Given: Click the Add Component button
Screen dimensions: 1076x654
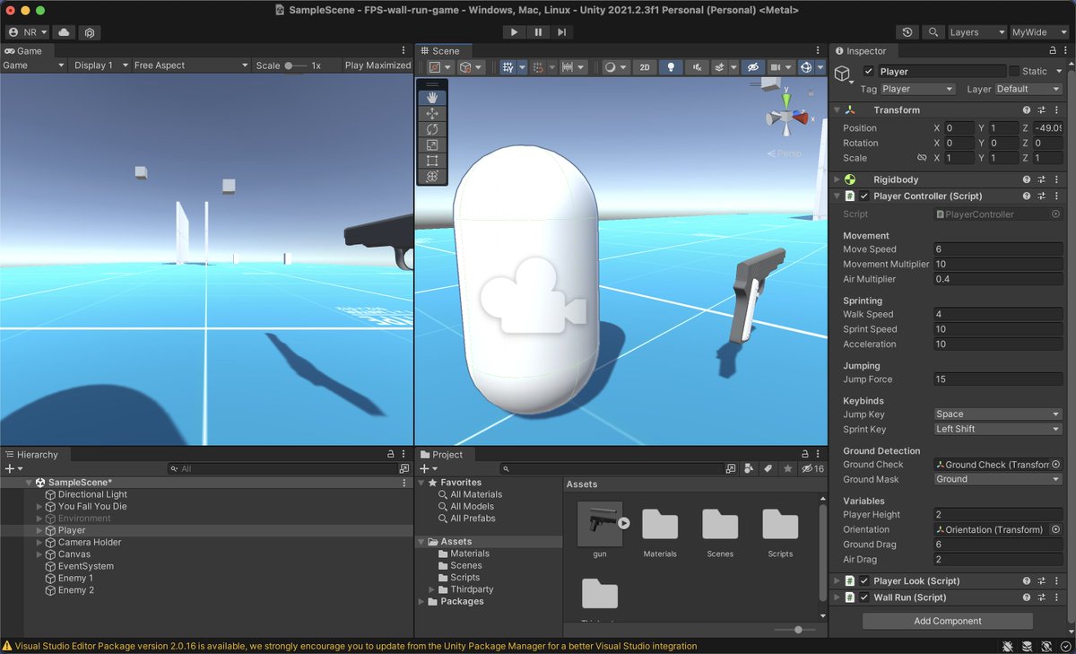Looking at the screenshot, I should [948, 621].
